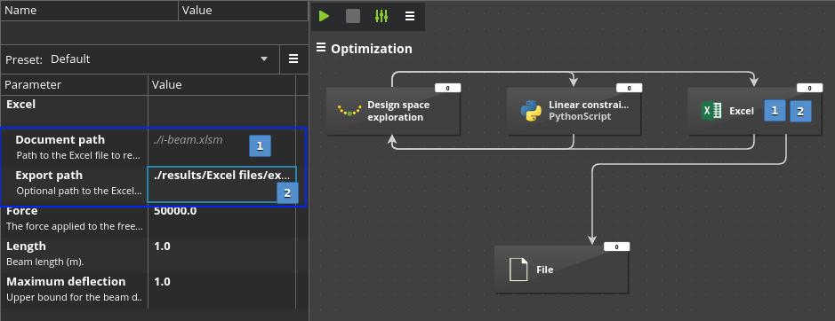Select the Excel block icon in workflow
Screen dimensions: 835x321
711,111
